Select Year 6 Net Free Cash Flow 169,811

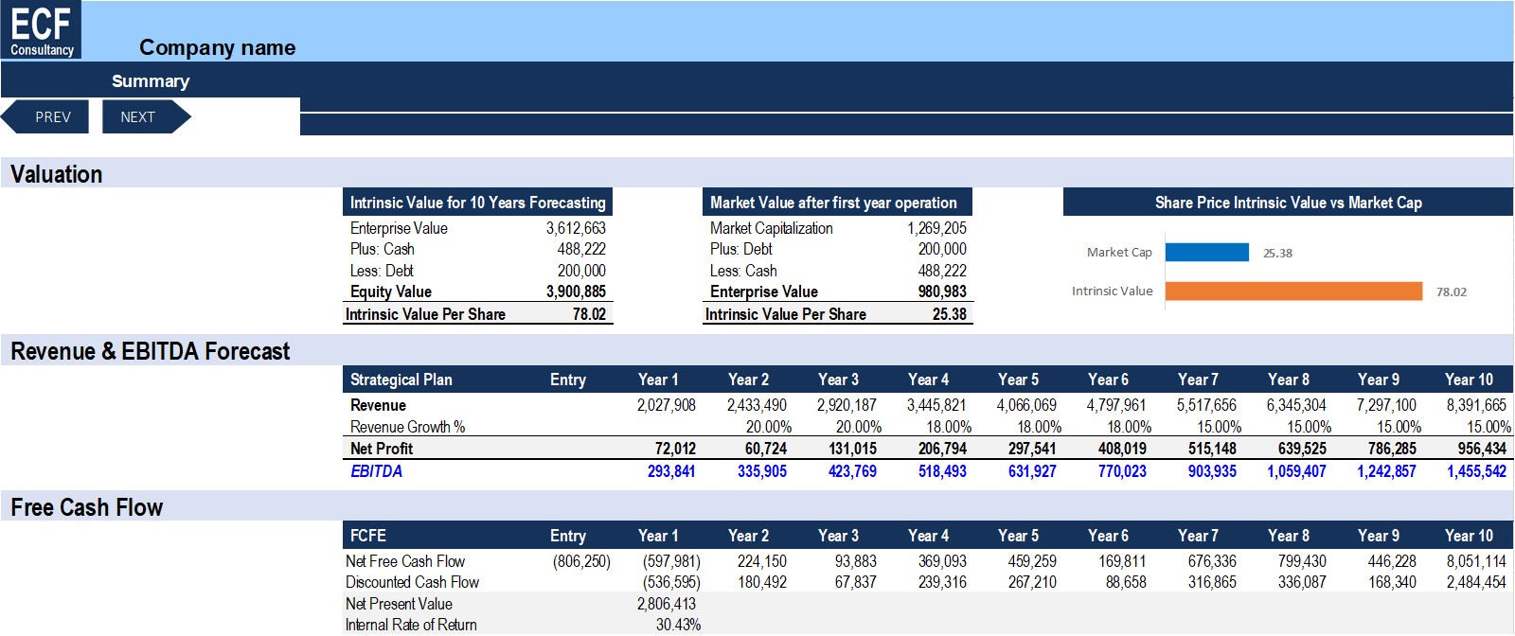tap(1122, 561)
